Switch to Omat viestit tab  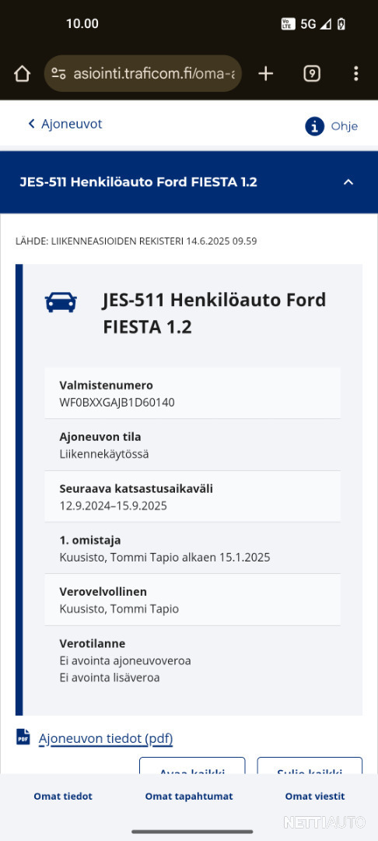(x=315, y=797)
